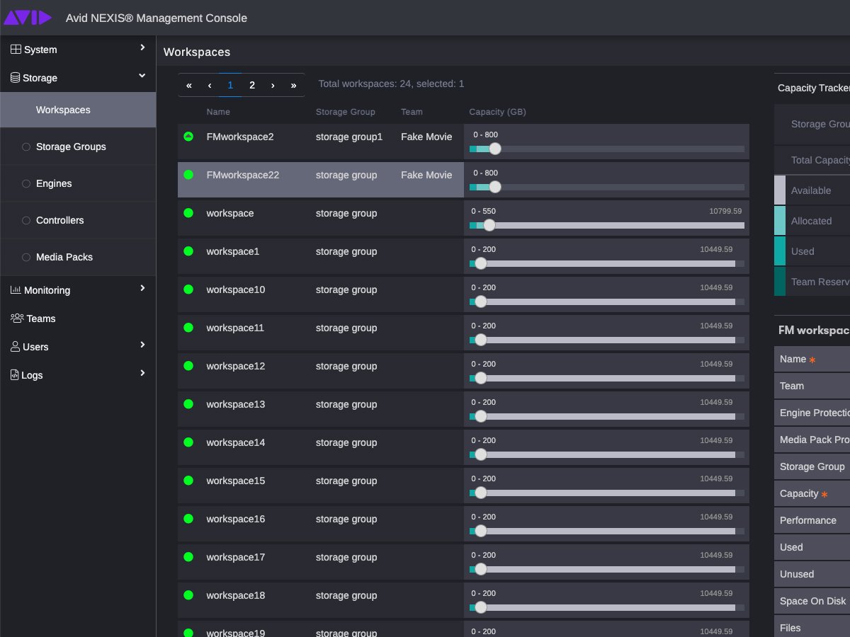Select the Controllers radio circle

click(x=27, y=221)
